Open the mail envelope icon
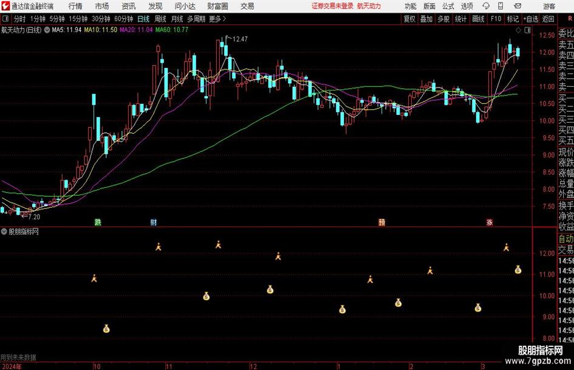The height and width of the screenshot is (370, 574). 518,6
